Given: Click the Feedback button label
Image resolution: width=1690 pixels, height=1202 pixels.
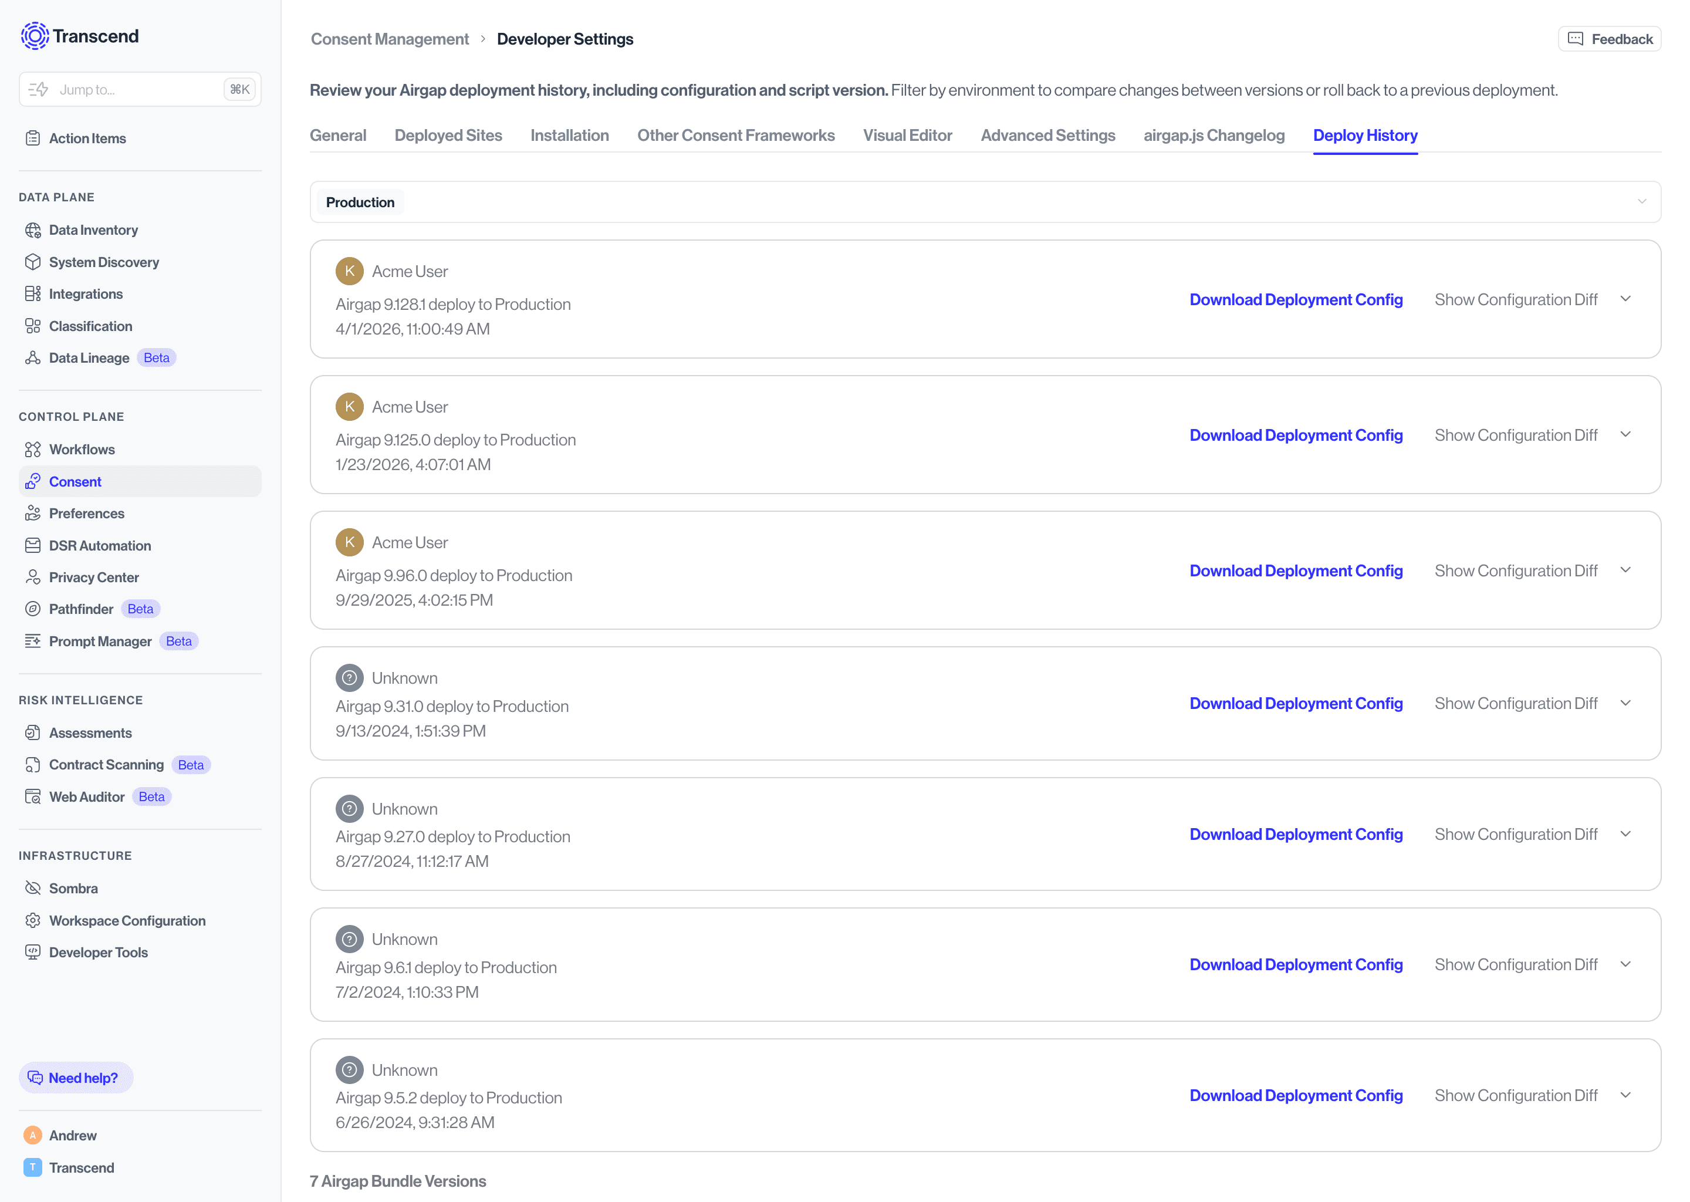Looking at the screenshot, I should click(1622, 39).
